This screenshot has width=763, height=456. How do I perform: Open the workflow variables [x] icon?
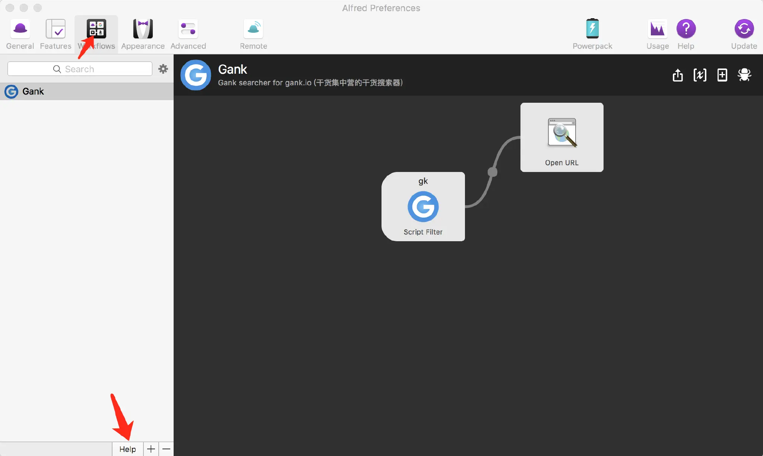click(700, 75)
